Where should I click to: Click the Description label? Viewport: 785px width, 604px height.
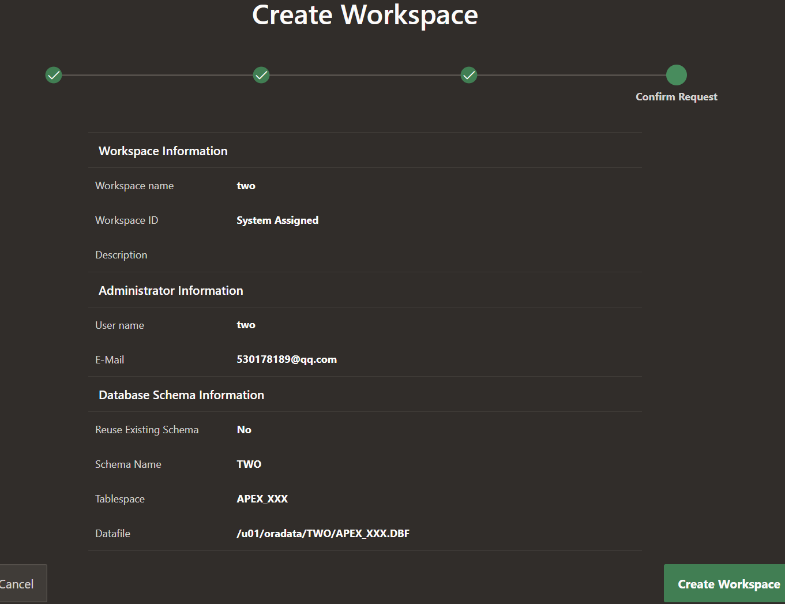121,255
